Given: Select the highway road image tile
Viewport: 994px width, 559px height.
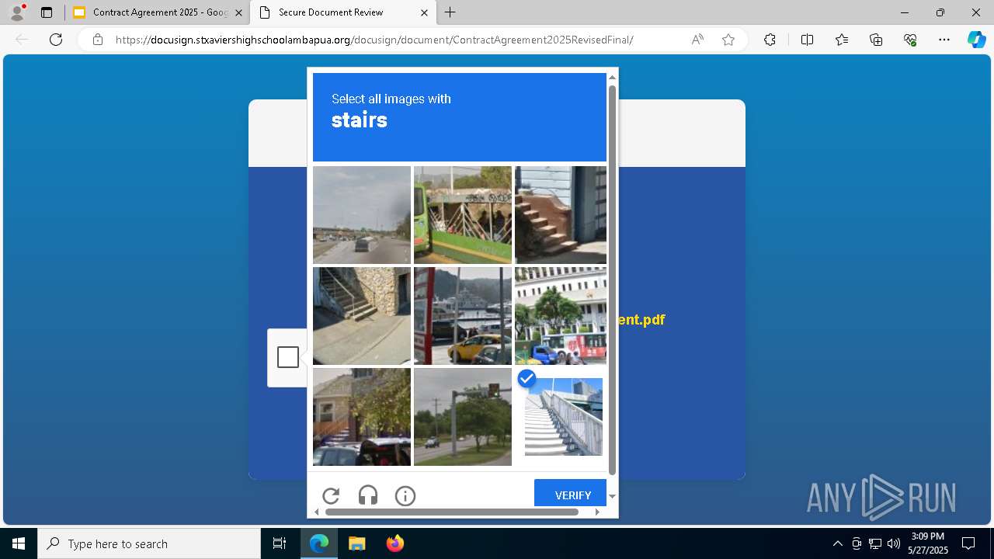Looking at the screenshot, I should [x=362, y=215].
